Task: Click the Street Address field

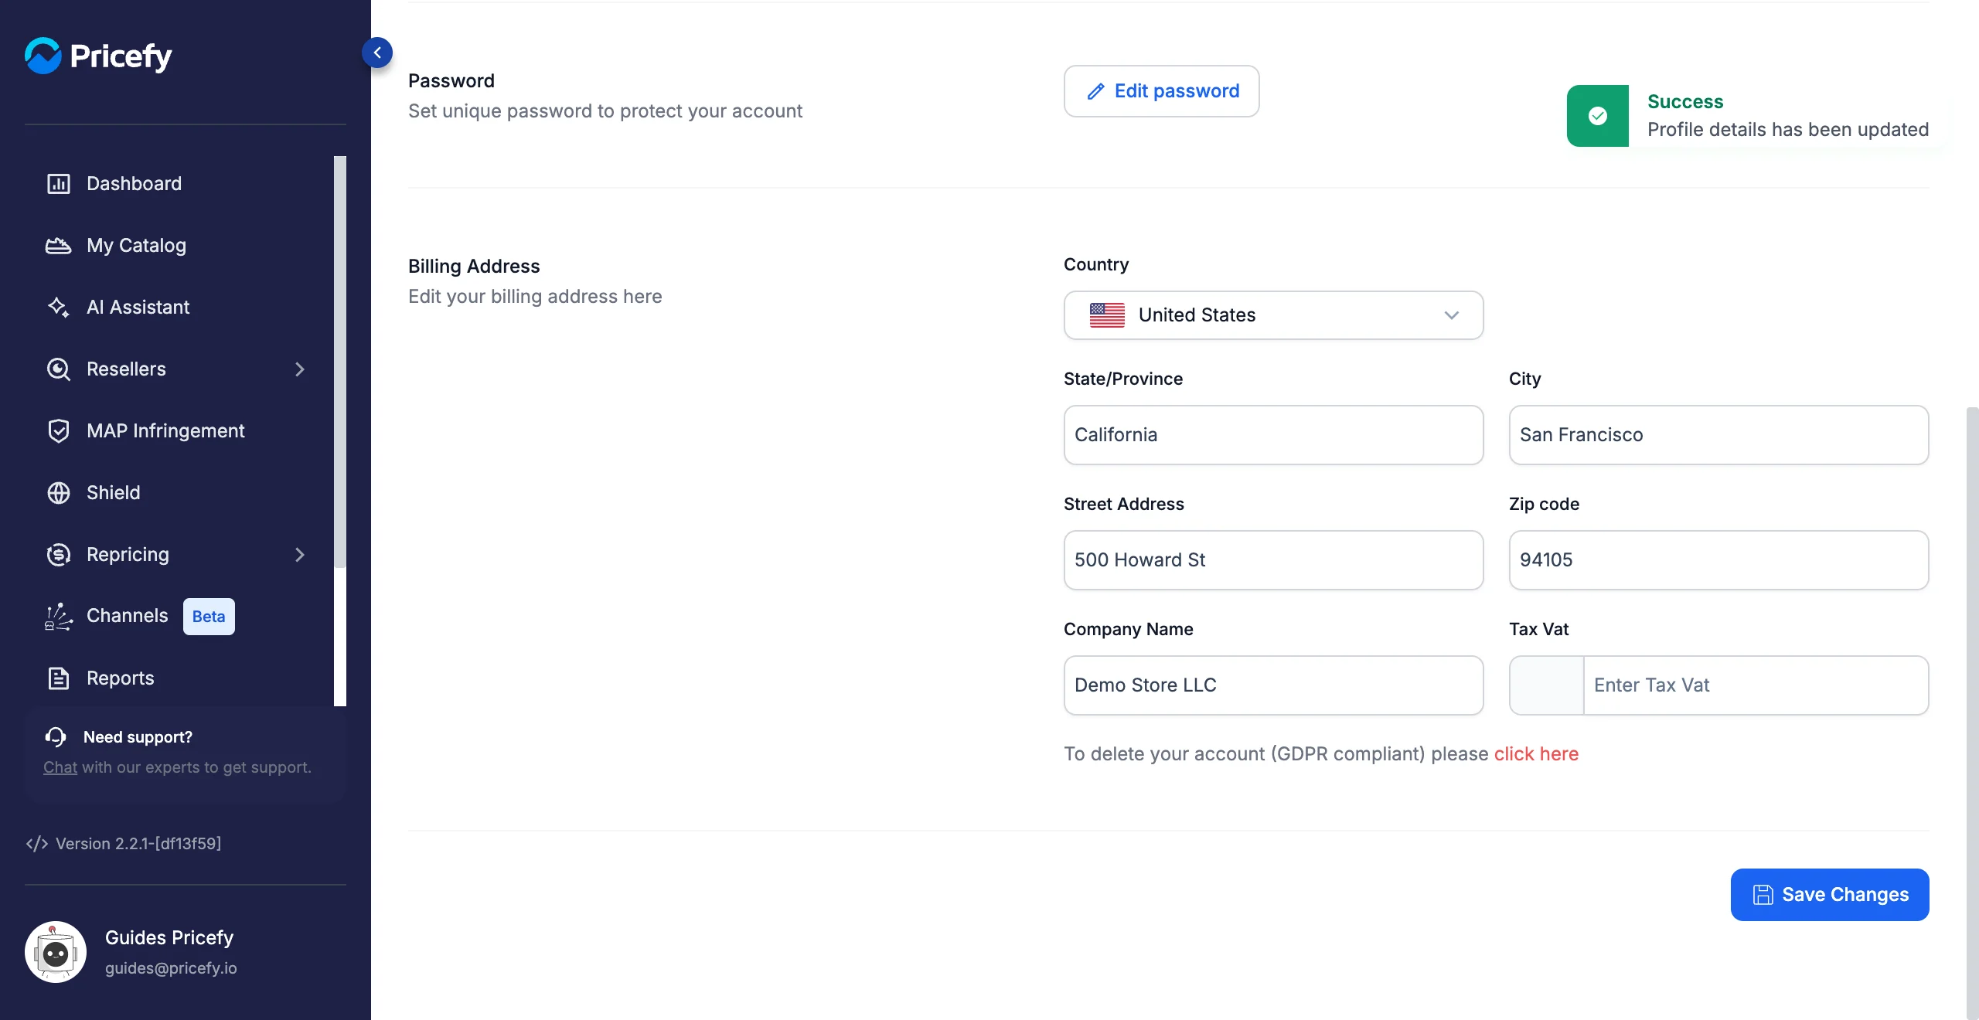Action: tap(1273, 560)
